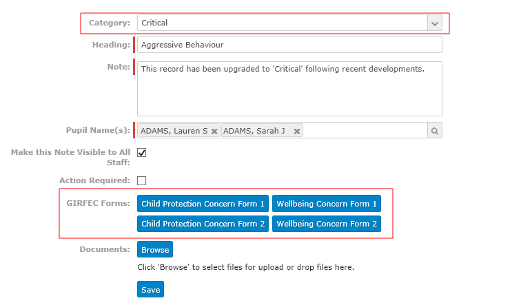
Task: Select the ADAMS, Sarah J pupil tag
Action: (x=254, y=131)
